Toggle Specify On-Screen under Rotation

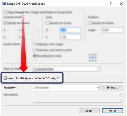tap(90, 23)
